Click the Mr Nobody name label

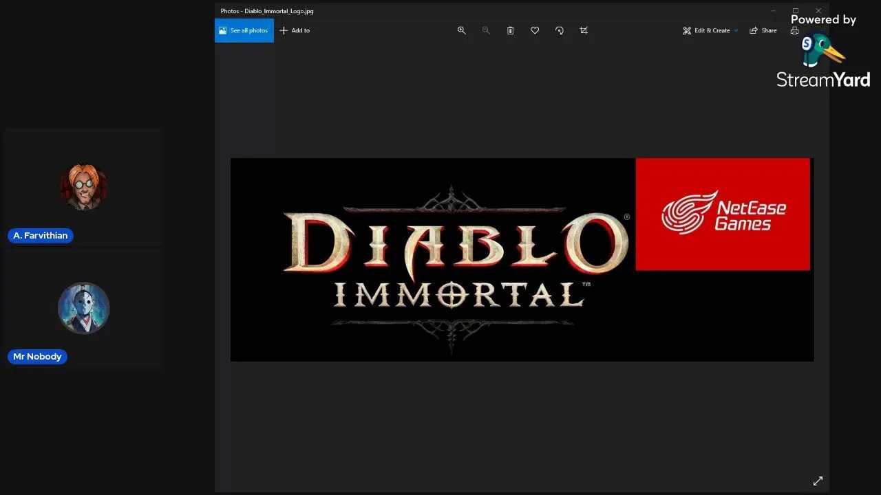(37, 356)
